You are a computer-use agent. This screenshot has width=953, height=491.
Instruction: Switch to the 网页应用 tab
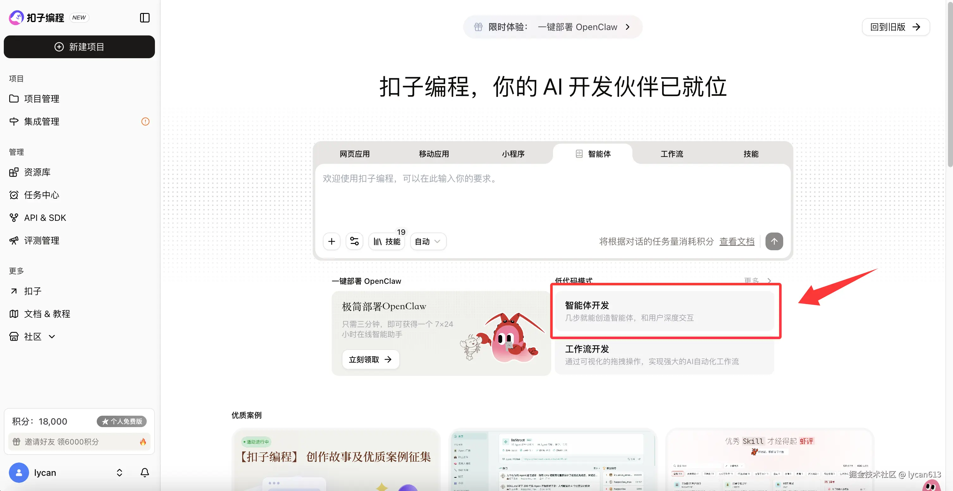(x=354, y=154)
